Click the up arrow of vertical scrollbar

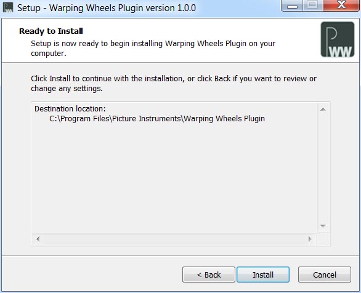click(323, 109)
